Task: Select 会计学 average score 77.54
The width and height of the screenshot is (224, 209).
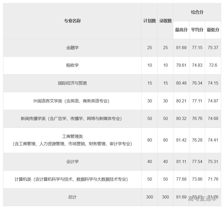Action: tap(197, 162)
